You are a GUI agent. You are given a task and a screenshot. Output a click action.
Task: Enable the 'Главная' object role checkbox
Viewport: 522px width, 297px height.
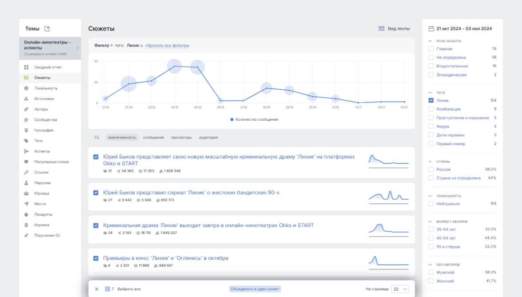pyautogui.click(x=431, y=49)
